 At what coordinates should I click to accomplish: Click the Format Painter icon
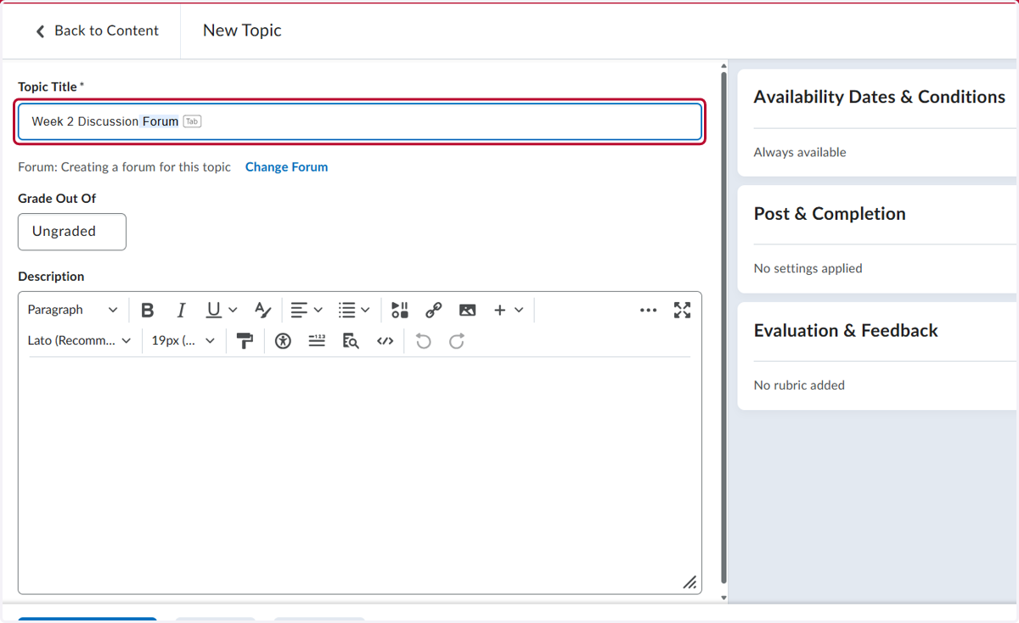[x=245, y=341]
